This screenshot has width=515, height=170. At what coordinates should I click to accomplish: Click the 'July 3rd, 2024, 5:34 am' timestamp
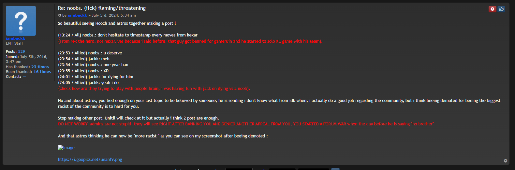114,15
